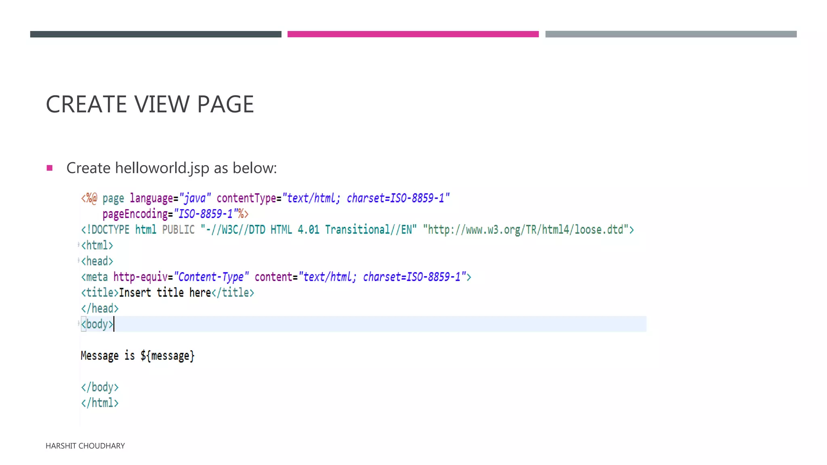This screenshot has height=465, width=827.
Task: Click the closing </head> tag
Action: (100, 308)
